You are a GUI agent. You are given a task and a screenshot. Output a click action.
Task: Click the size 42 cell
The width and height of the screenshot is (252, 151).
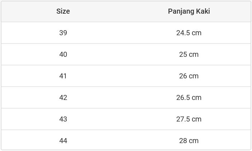63,97
